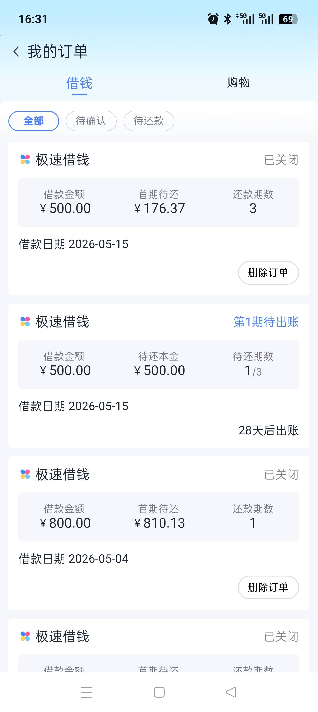Select the 待确认 filter chip
318x712 pixels.
[x=91, y=121]
